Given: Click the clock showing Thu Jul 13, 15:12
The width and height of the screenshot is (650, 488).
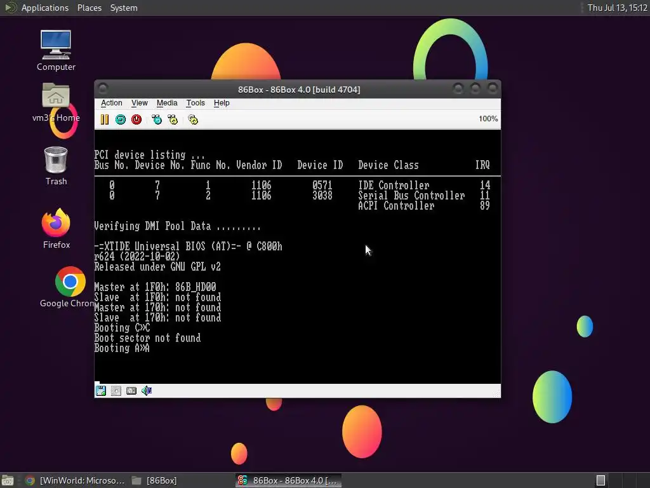Looking at the screenshot, I should click(617, 8).
